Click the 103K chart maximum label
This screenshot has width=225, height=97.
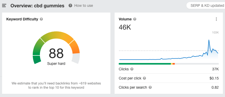[x=215, y=33]
